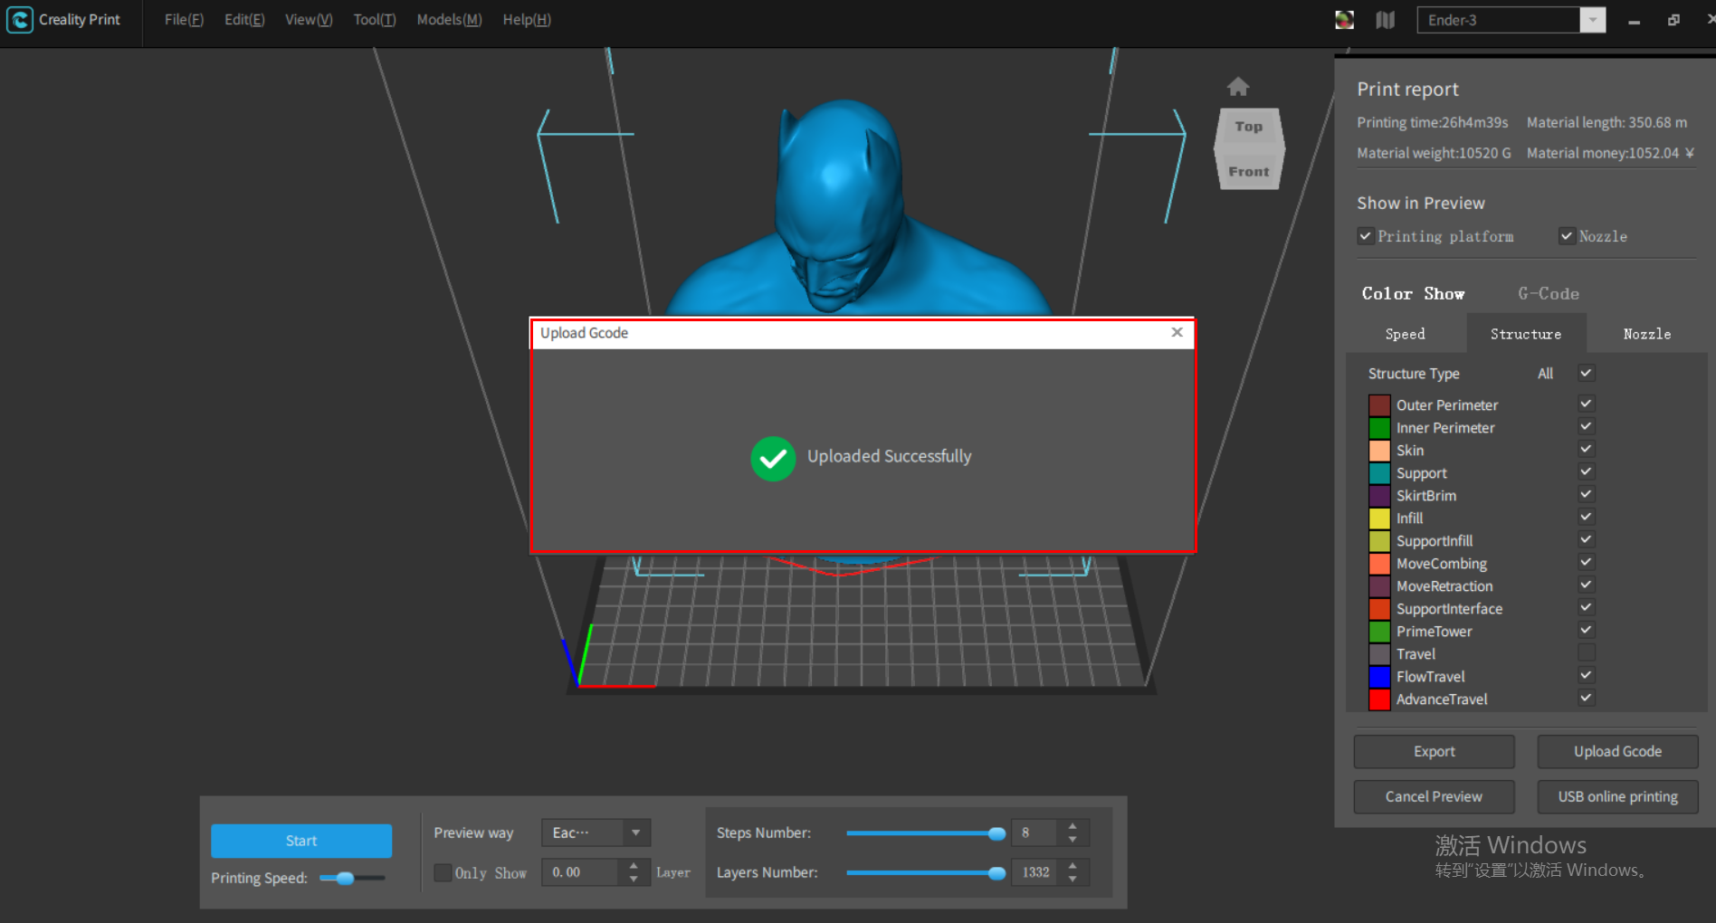Screen dimensions: 1716x923
Task: Toggle the Only Show checkbox
Action: [x=443, y=872]
